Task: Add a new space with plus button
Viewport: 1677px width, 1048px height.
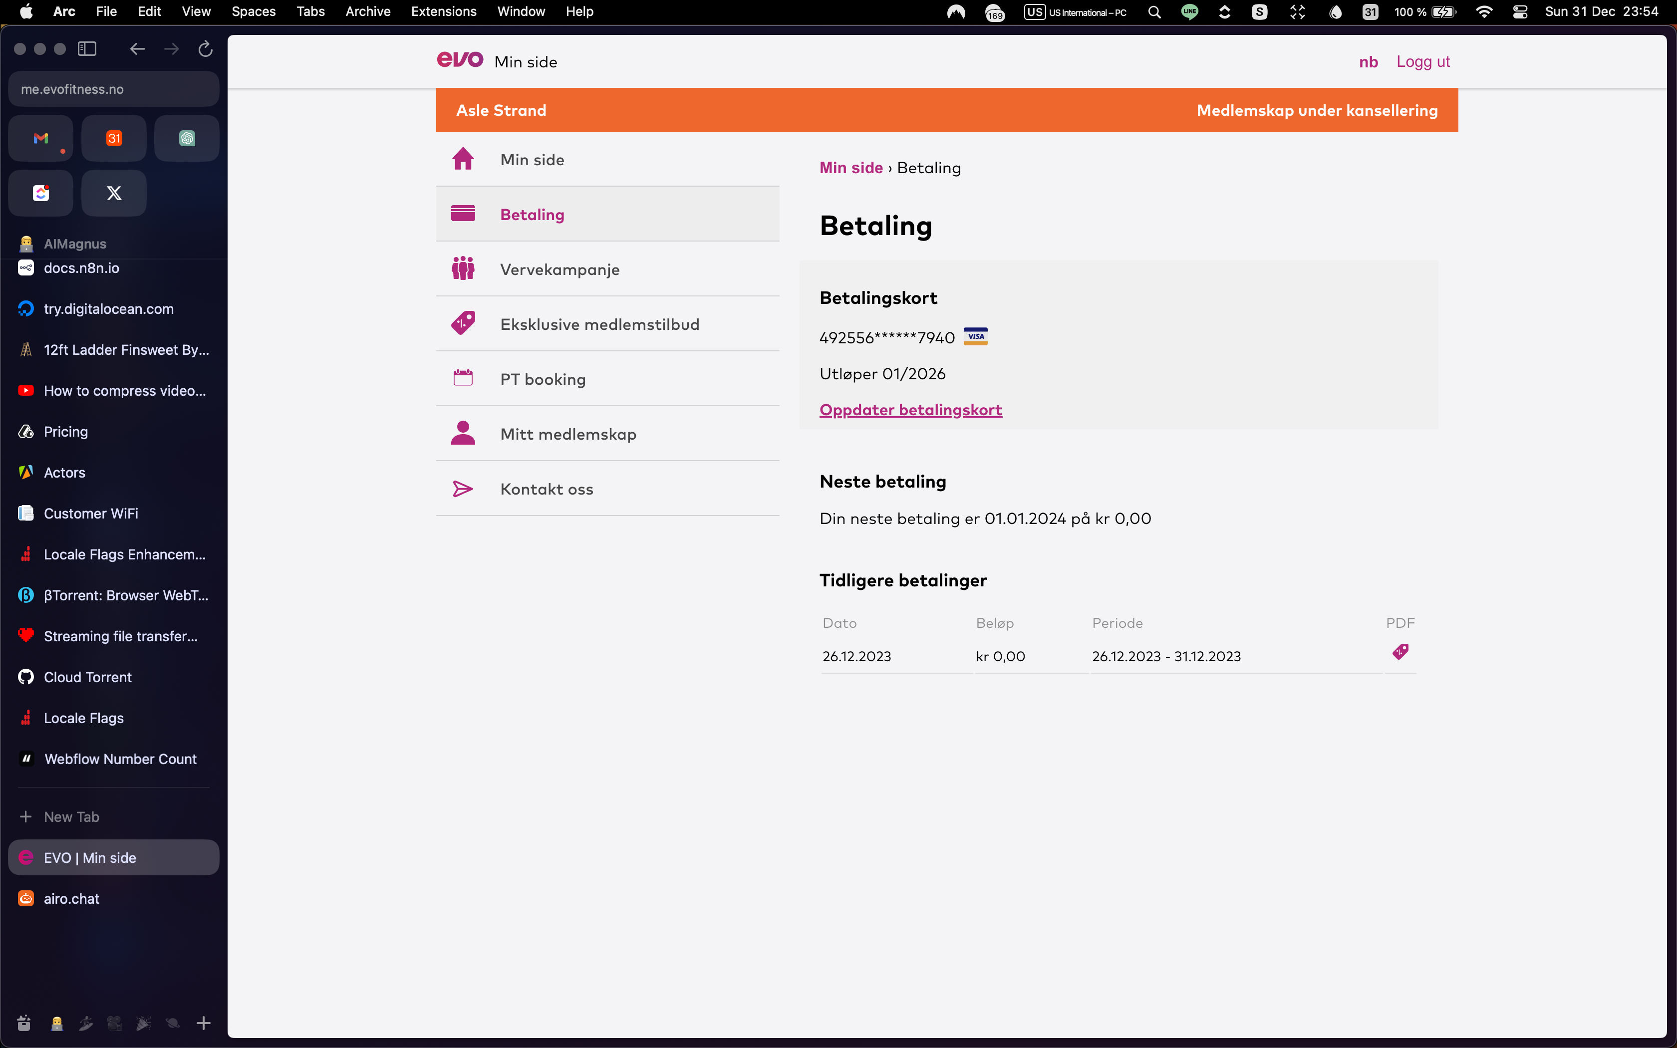Action: 203,1023
